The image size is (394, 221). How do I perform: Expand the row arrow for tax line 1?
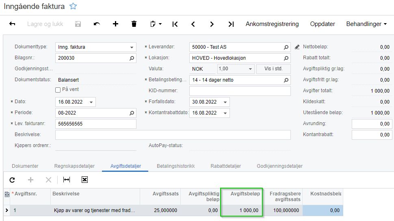pos(7,210)
